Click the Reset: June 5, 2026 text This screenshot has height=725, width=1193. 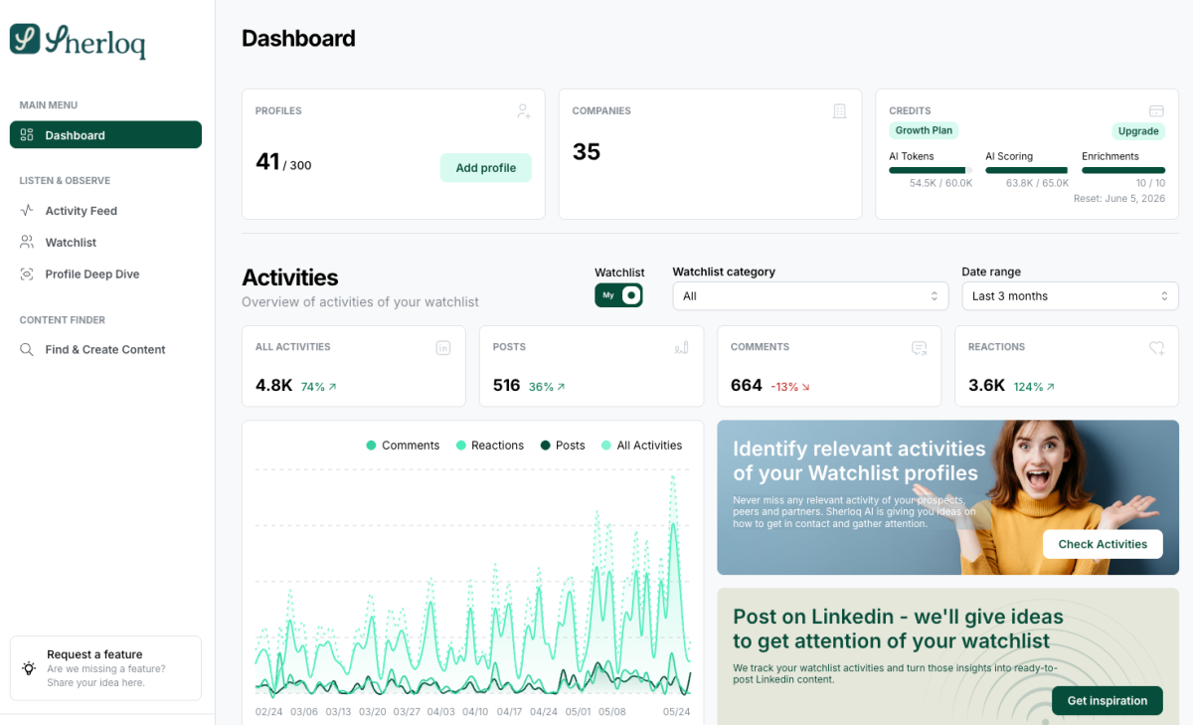[x=1119, y=199]
